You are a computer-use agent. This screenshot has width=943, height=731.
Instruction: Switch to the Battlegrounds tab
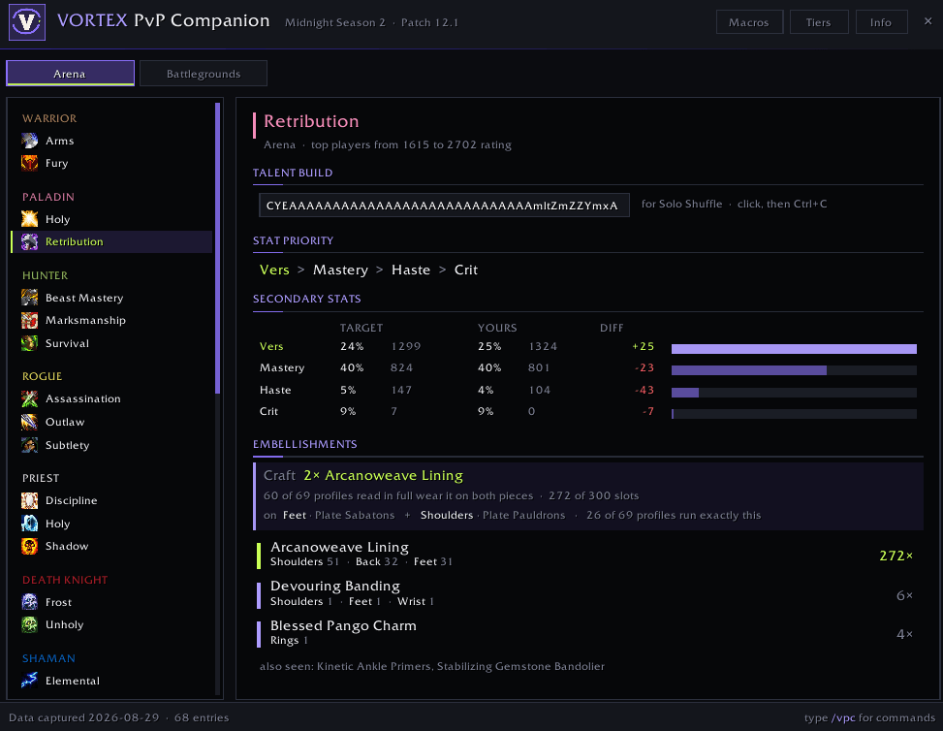pyautogui.click(x=204, y=74)
